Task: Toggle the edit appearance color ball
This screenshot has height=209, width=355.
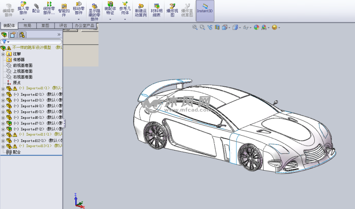Action: [x=256, y=27]
